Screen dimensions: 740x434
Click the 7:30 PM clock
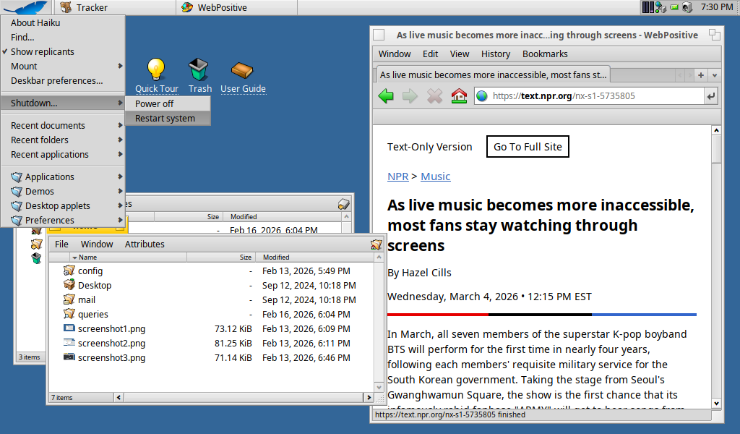(x=717, y=7)
